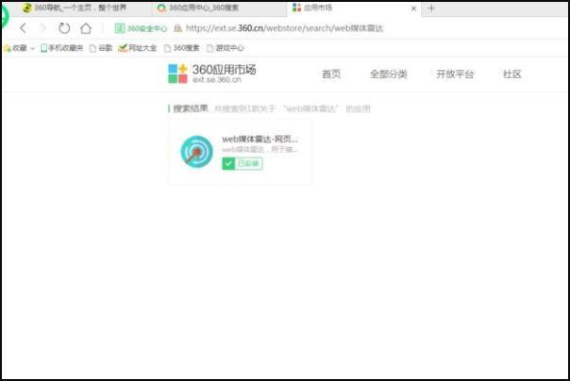Click the forward navigation arrow

click(x=43, y=28)
